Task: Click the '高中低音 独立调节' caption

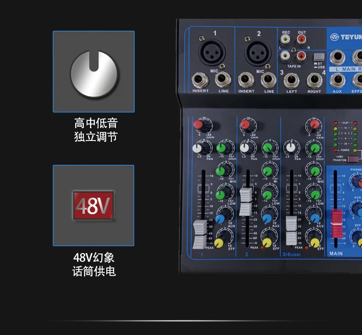Action: coord(96,130)
